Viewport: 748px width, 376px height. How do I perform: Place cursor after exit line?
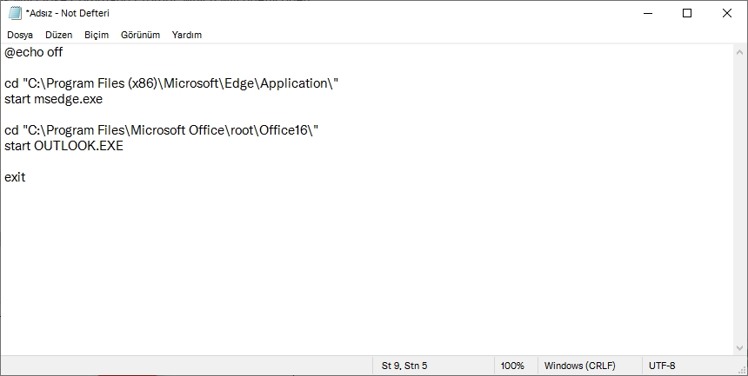click(x=26, y=177)
